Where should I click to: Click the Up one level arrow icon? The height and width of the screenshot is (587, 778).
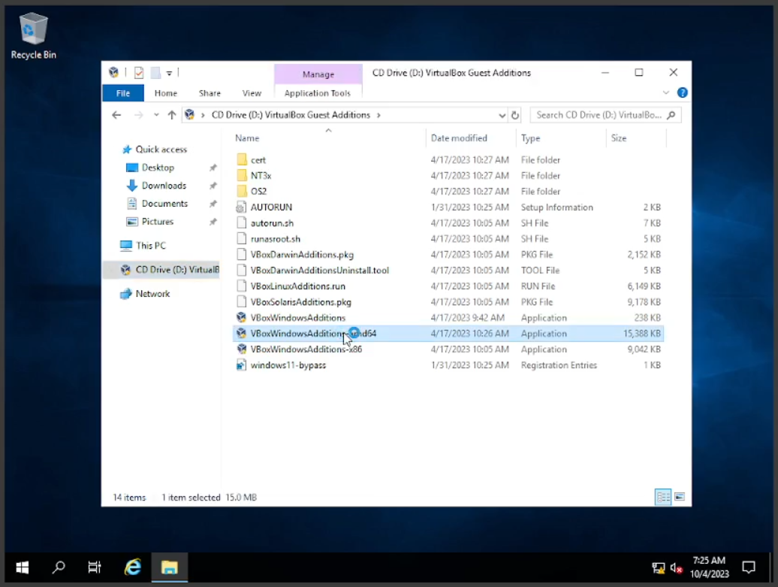point(172,115)
